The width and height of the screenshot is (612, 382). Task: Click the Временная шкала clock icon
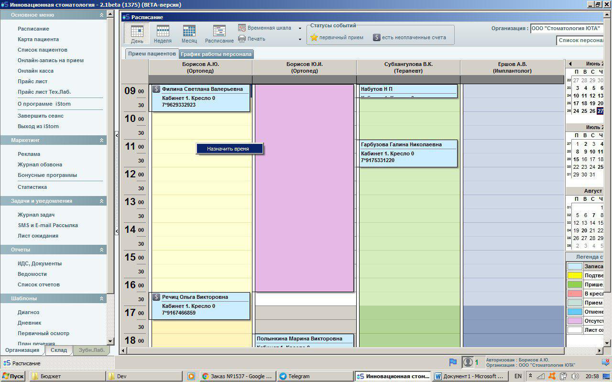pos(242,28)
